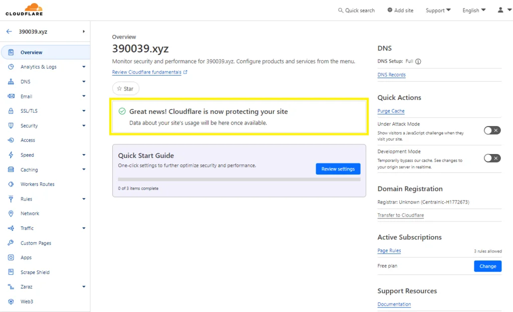Click the Caching drive icon

click(11, 169)
